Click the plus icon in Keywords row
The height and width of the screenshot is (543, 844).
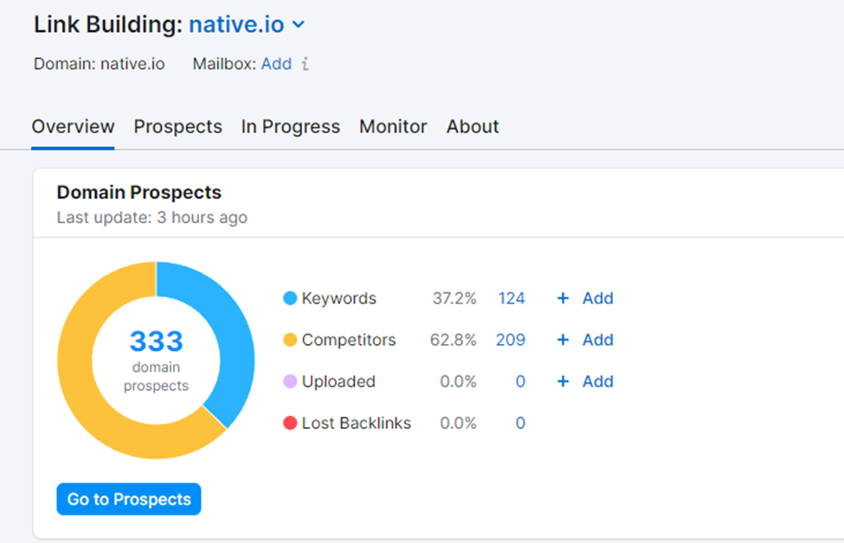pyautogui.click(x=563, y=297)
